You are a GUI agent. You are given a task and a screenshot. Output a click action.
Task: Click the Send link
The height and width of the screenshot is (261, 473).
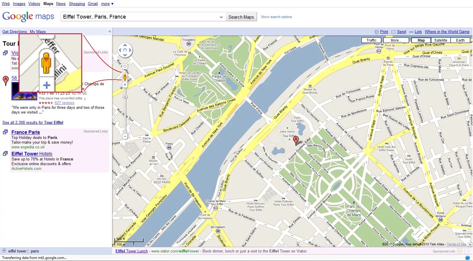pyautogui.click(x=401, y=32)
